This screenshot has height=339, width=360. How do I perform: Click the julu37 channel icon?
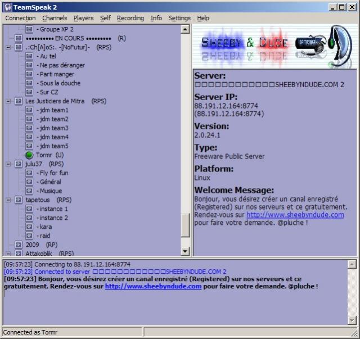[x=19, y=164]
